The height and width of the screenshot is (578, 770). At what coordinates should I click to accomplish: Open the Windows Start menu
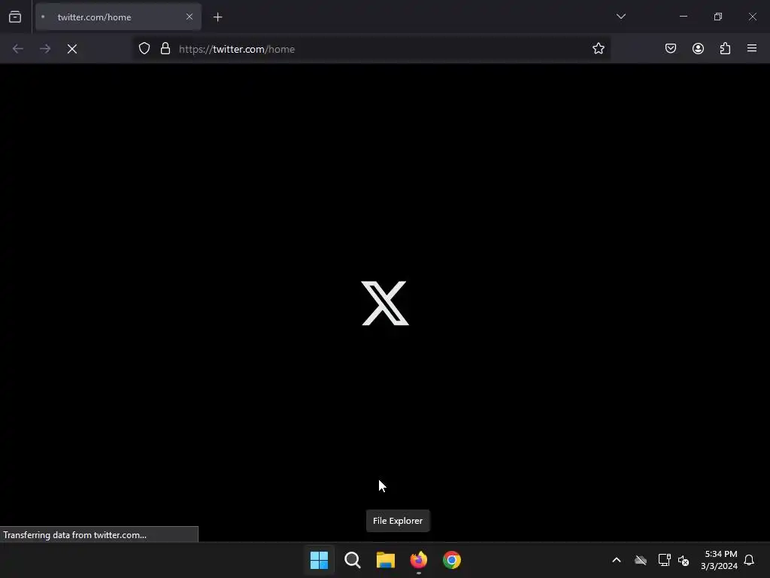(x=319, y=560)
